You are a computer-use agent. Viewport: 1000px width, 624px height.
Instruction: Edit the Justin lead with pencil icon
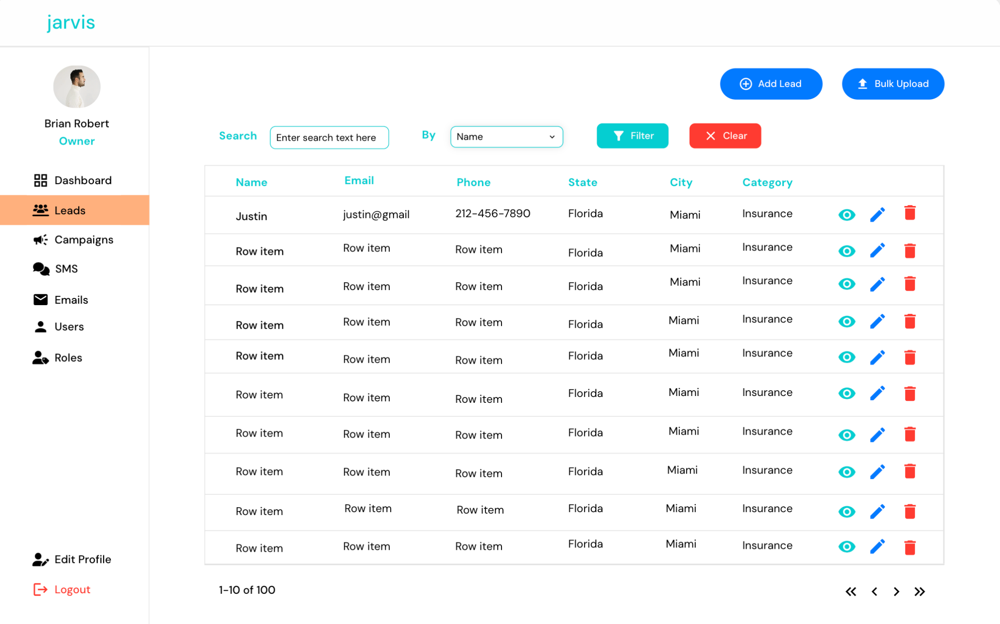[877, 214]
